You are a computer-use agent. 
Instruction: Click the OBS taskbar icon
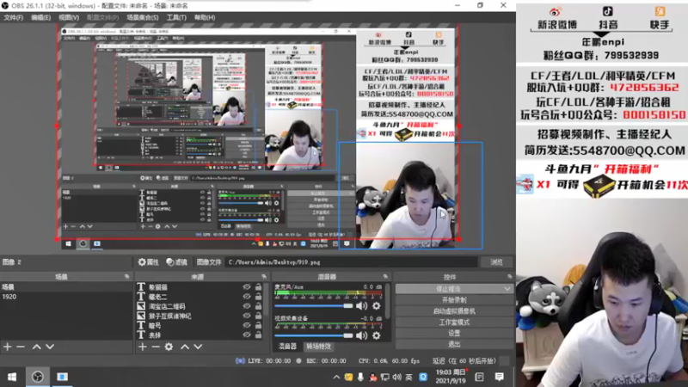click(38, 377)
